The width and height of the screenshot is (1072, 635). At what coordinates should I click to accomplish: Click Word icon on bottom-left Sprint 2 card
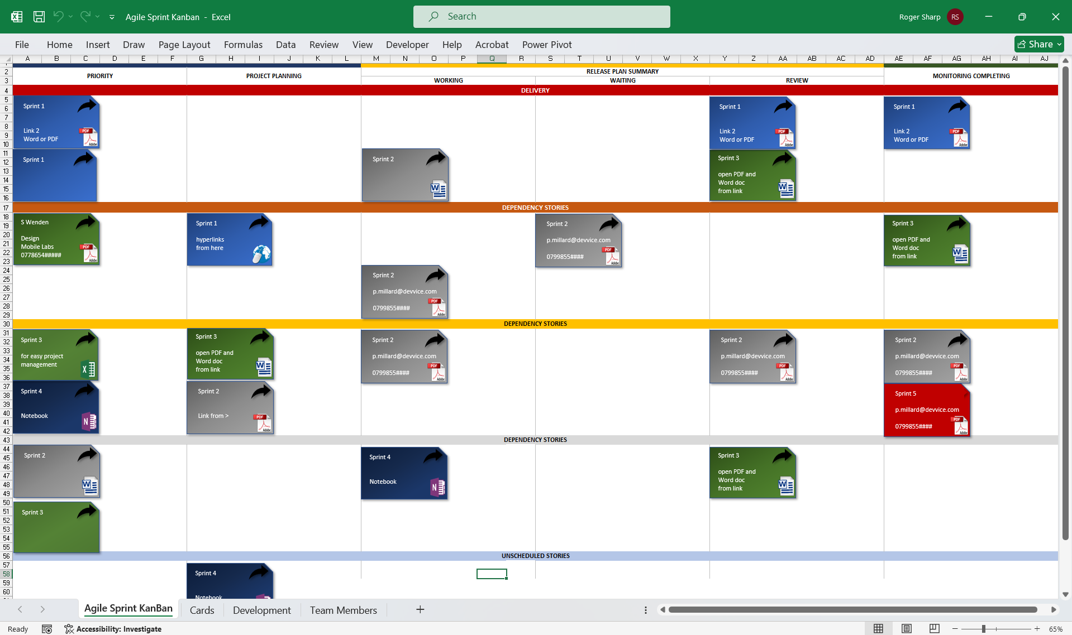tap(90, 486)
